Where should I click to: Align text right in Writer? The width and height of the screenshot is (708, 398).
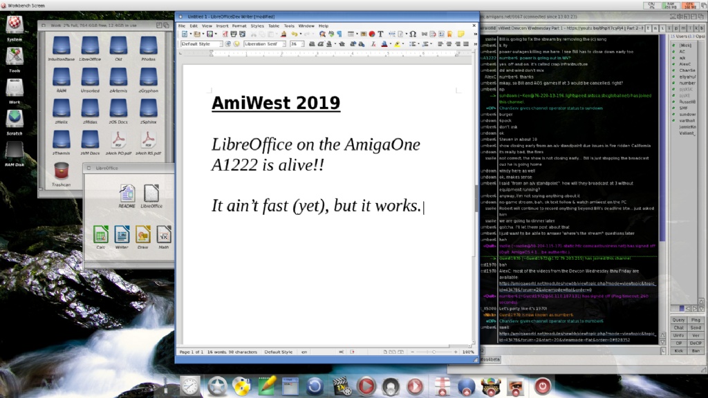458,44
